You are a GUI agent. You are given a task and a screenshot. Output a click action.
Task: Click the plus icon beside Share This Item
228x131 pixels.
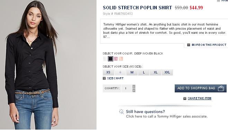point(185,98)
